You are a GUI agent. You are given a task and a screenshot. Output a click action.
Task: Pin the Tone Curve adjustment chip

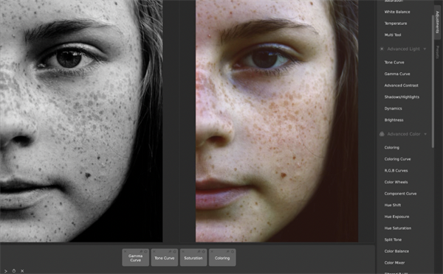pos(170,251)
